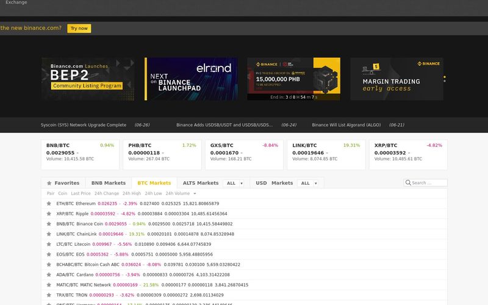488x305 pixels.
Task: Toggle the 24h Volume sort arrow
Action: click(x=195, y=193)
